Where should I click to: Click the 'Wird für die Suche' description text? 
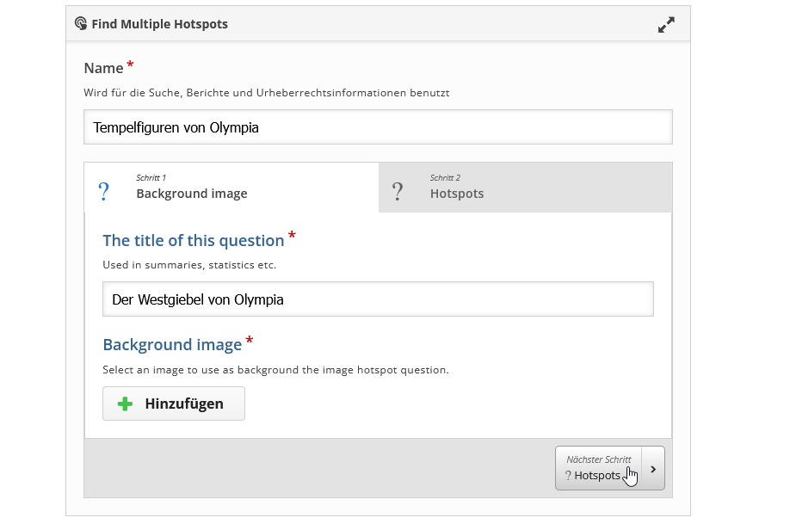click(266, 92)
